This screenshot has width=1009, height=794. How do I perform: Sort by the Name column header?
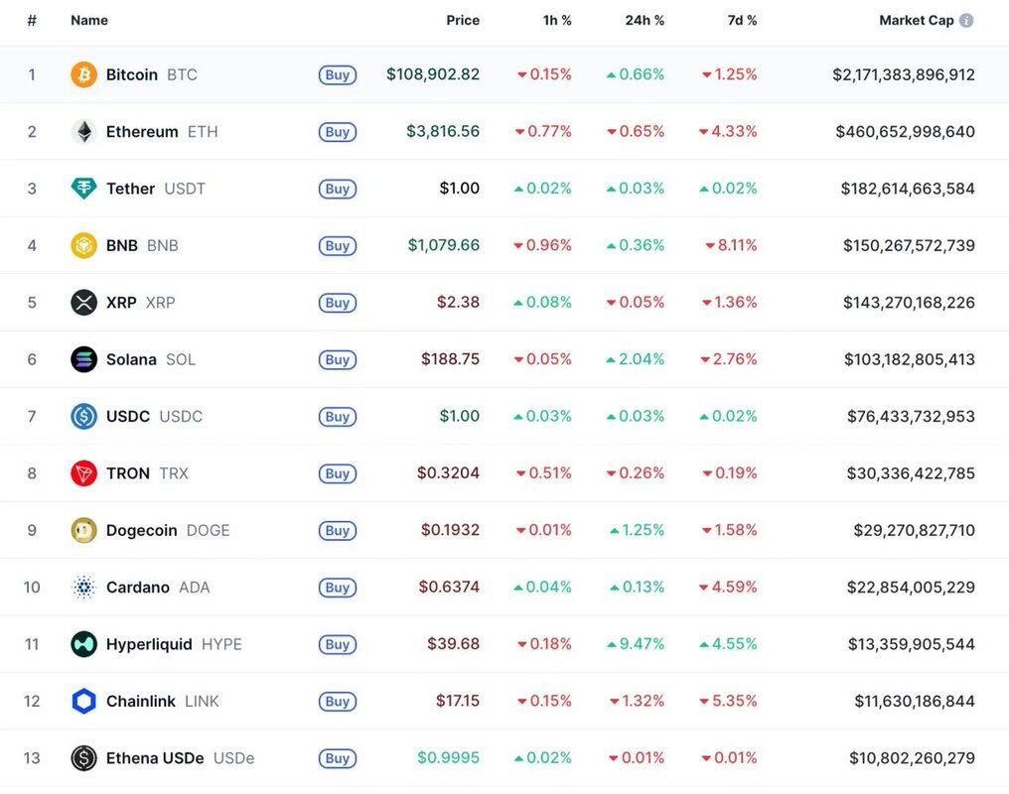point(89,21)
